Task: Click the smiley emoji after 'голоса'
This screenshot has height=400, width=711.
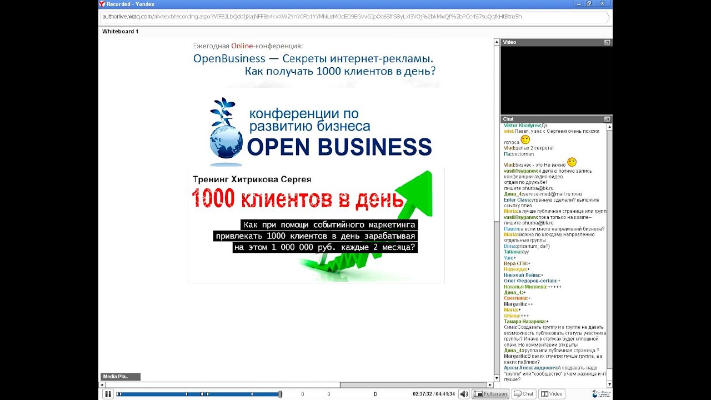Action: 525,140
